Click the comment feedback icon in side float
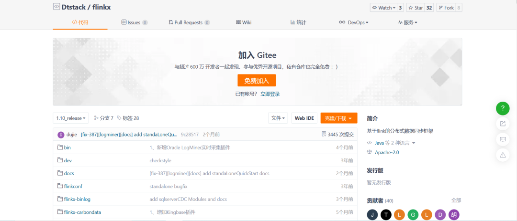Screen dimensions: 517x221 (x=503, y=139)
